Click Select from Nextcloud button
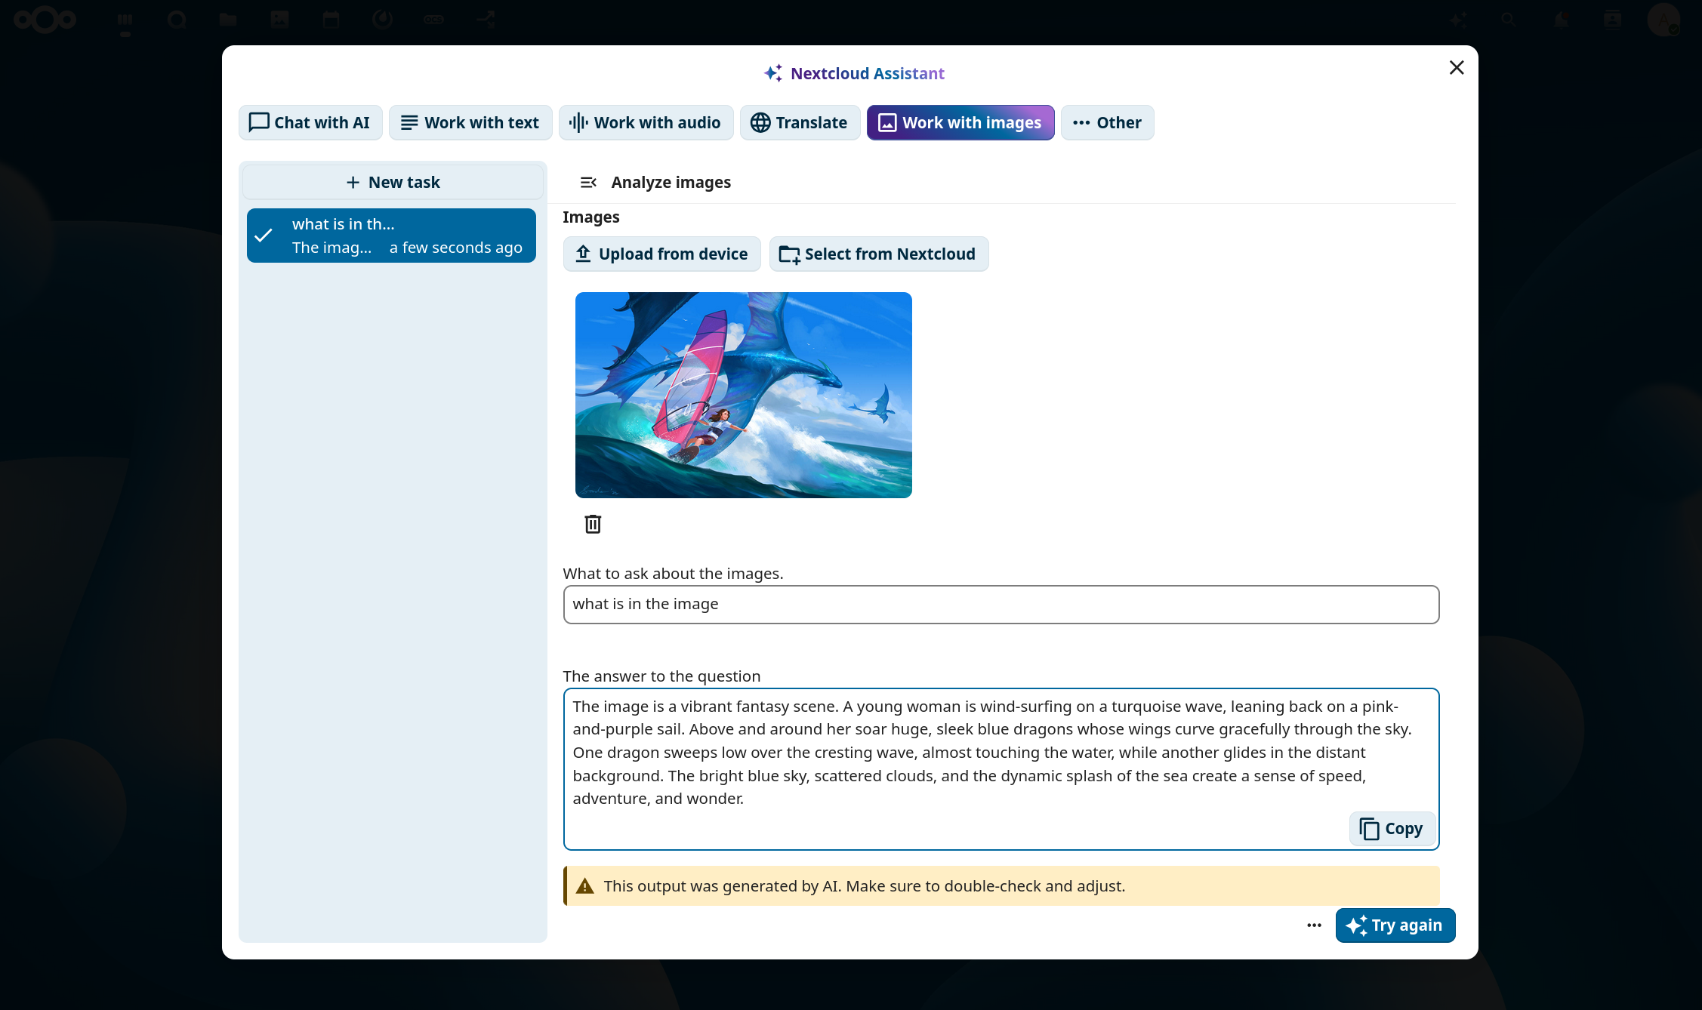Screen dimensions: 1702x1010 tap(878, 254)
